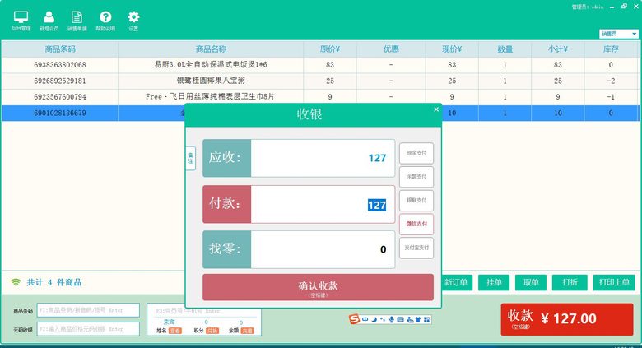Click 兑换 button next to 积分
The width and height of the screenshot is (642, 348).
click(212, 331)
